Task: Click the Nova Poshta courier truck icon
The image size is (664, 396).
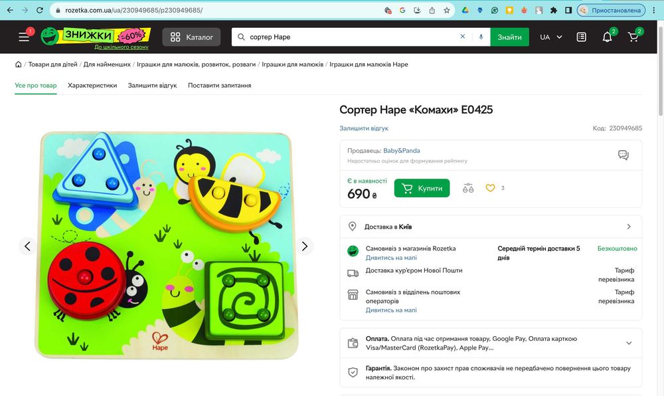Action: pos(353,273)
